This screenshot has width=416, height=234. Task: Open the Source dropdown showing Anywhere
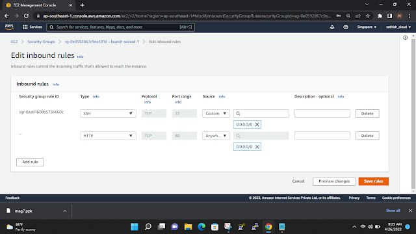coord(216,136)
